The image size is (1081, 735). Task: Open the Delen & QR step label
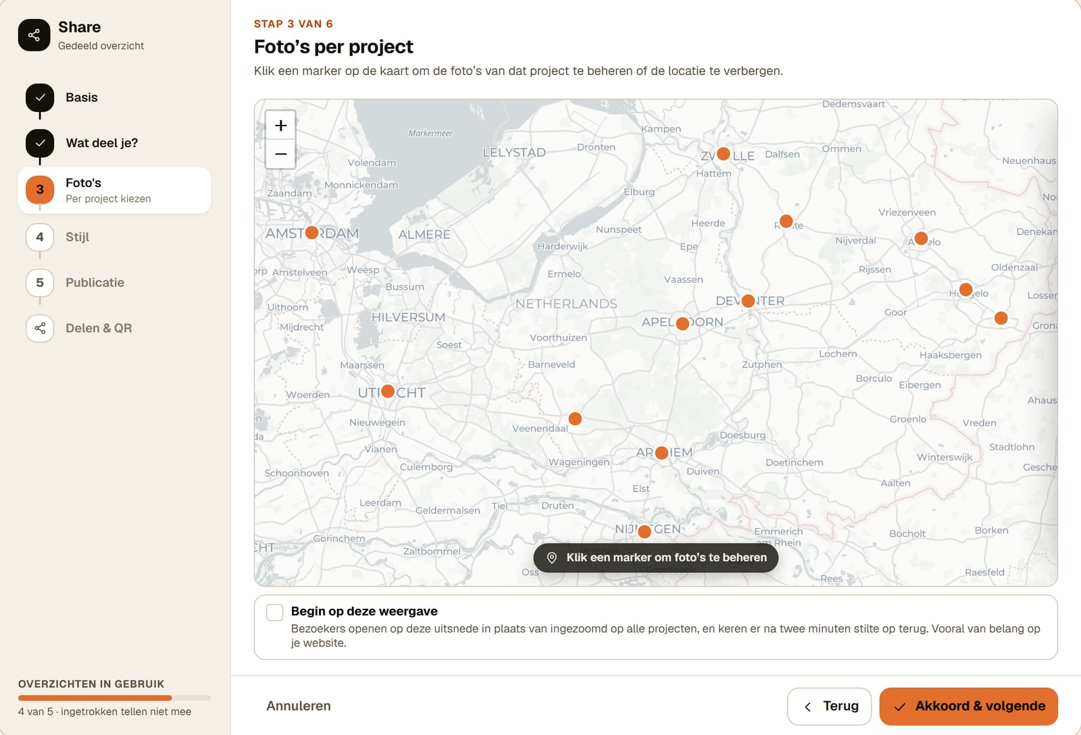[x=99, y=328]
